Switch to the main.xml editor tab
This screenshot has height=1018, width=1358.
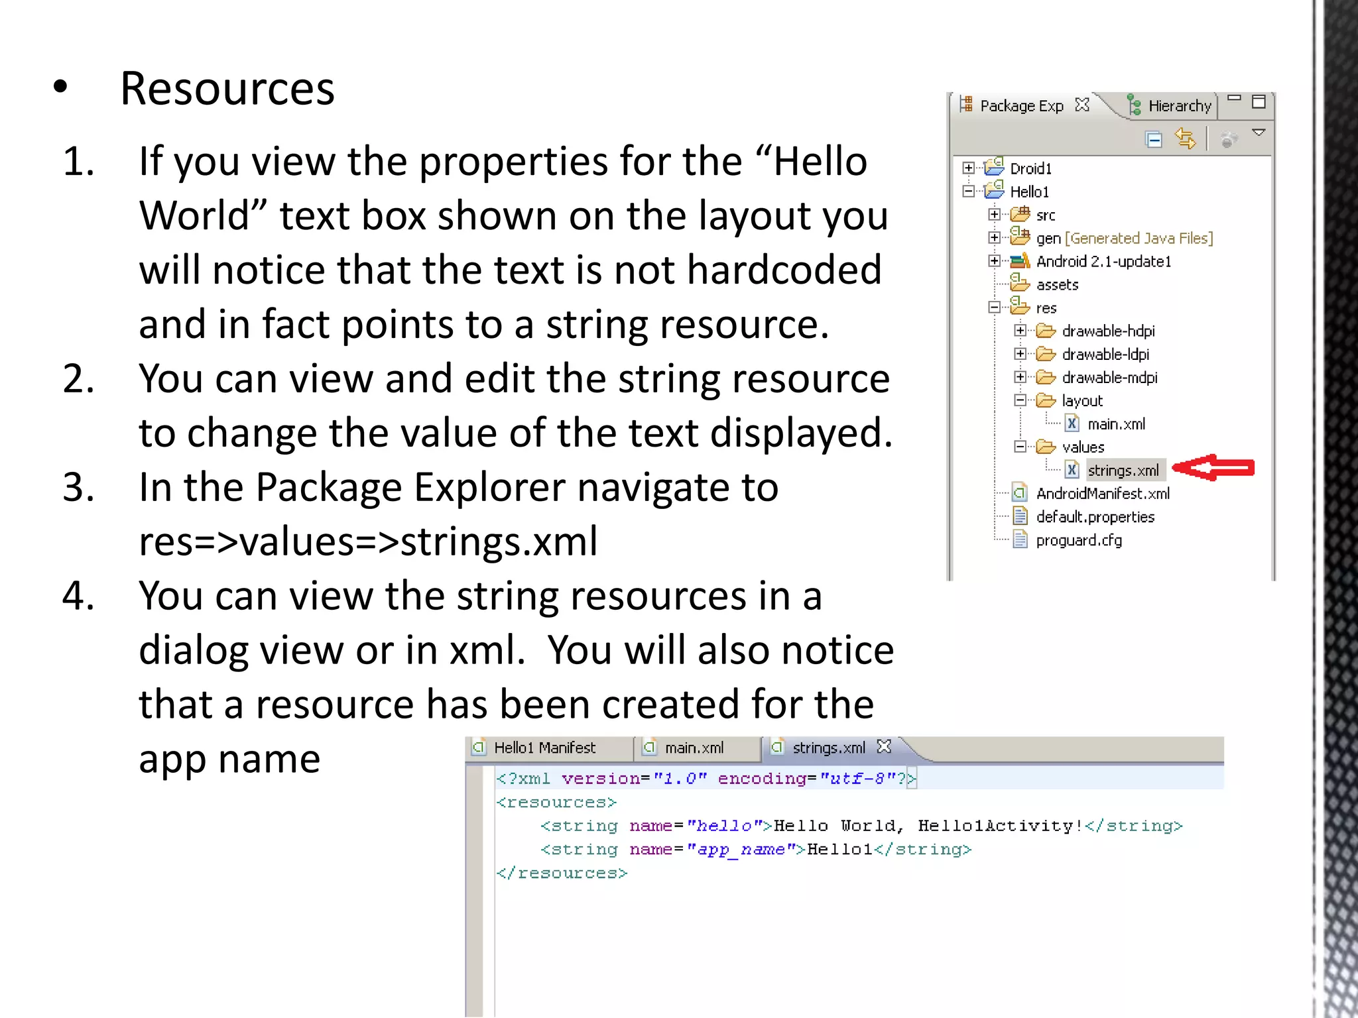coord(694,748)
